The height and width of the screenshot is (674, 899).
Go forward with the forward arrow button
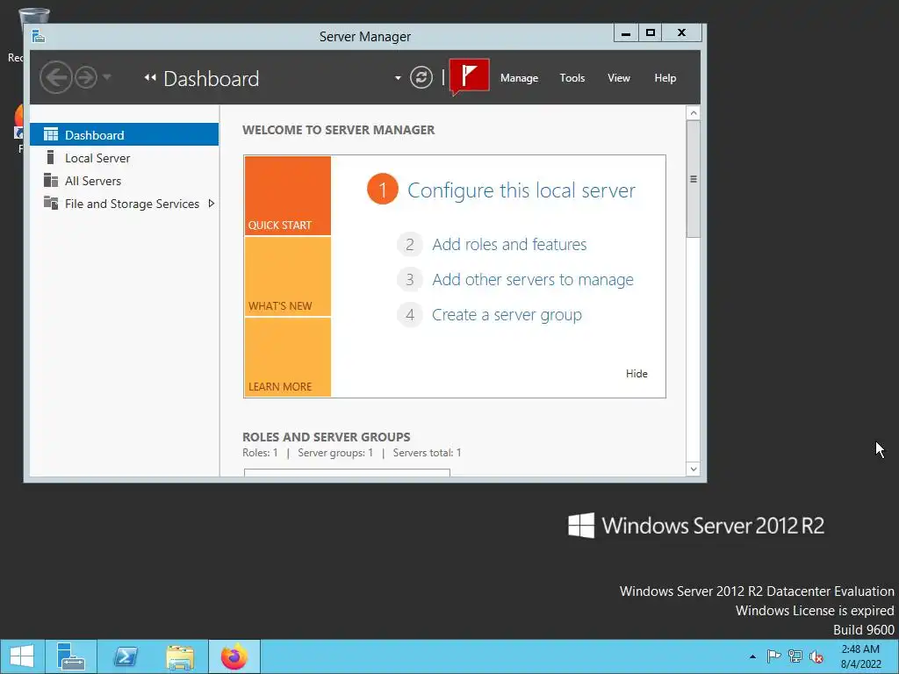(87, 77)
